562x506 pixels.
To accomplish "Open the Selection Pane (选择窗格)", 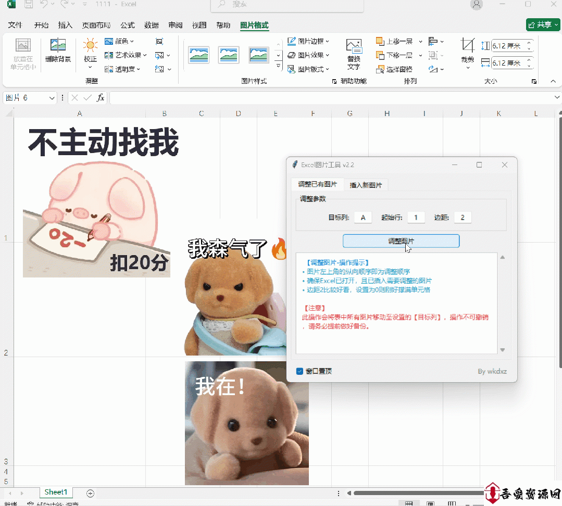I will point(394,69).
